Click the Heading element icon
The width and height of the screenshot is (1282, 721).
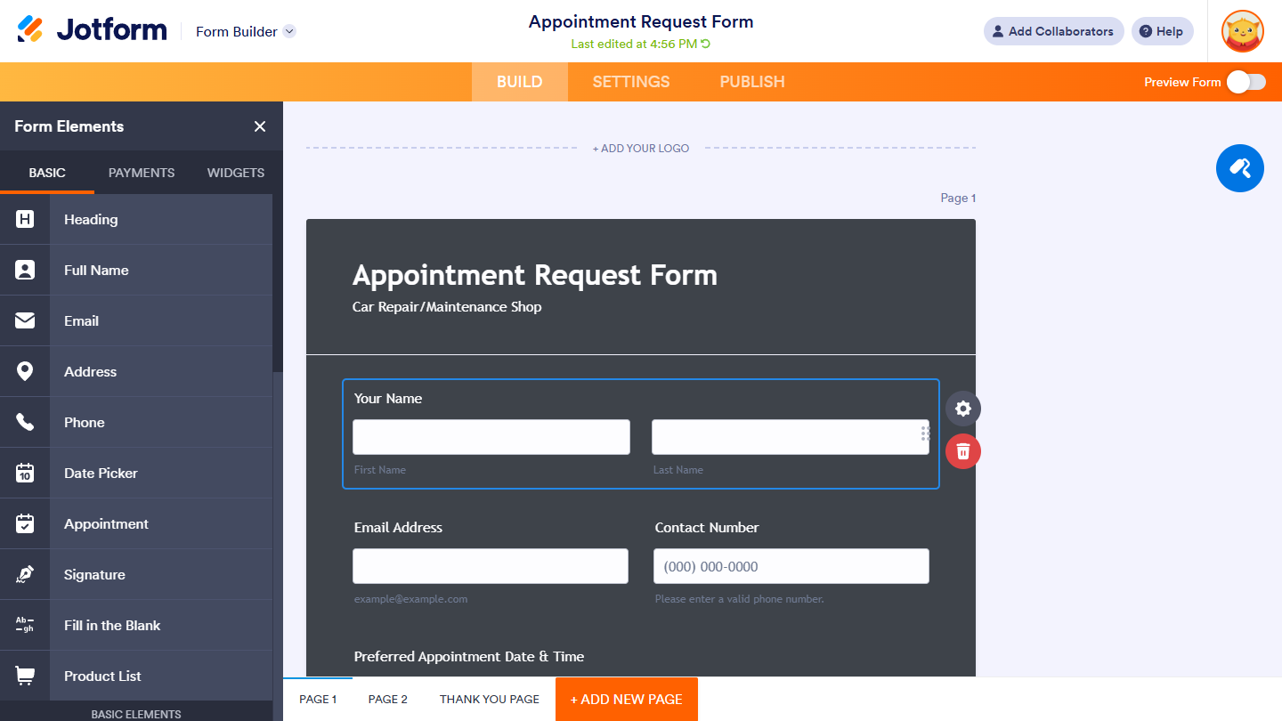point(25,219)
